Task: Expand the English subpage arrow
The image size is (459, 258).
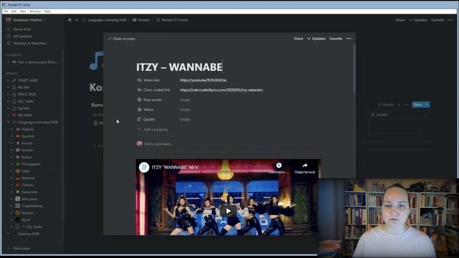Action: [11, 129]
